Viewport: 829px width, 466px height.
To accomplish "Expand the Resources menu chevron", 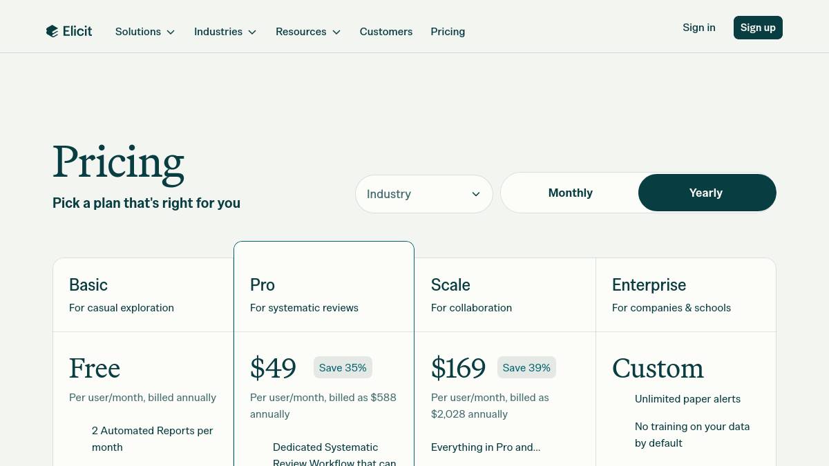I will (336, 32).
